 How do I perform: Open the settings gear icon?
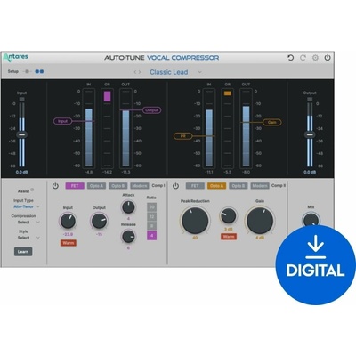(x=315, y=58)
